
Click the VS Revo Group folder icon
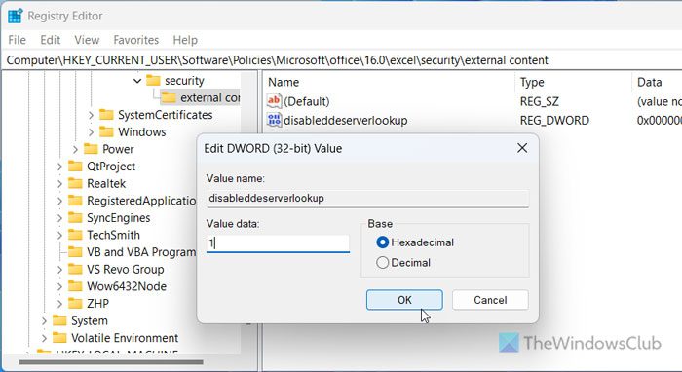[75, 269]
